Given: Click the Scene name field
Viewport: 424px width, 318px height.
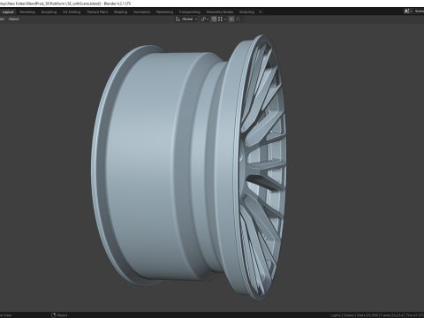Looking at the screenshot, I should click(419, 11).
